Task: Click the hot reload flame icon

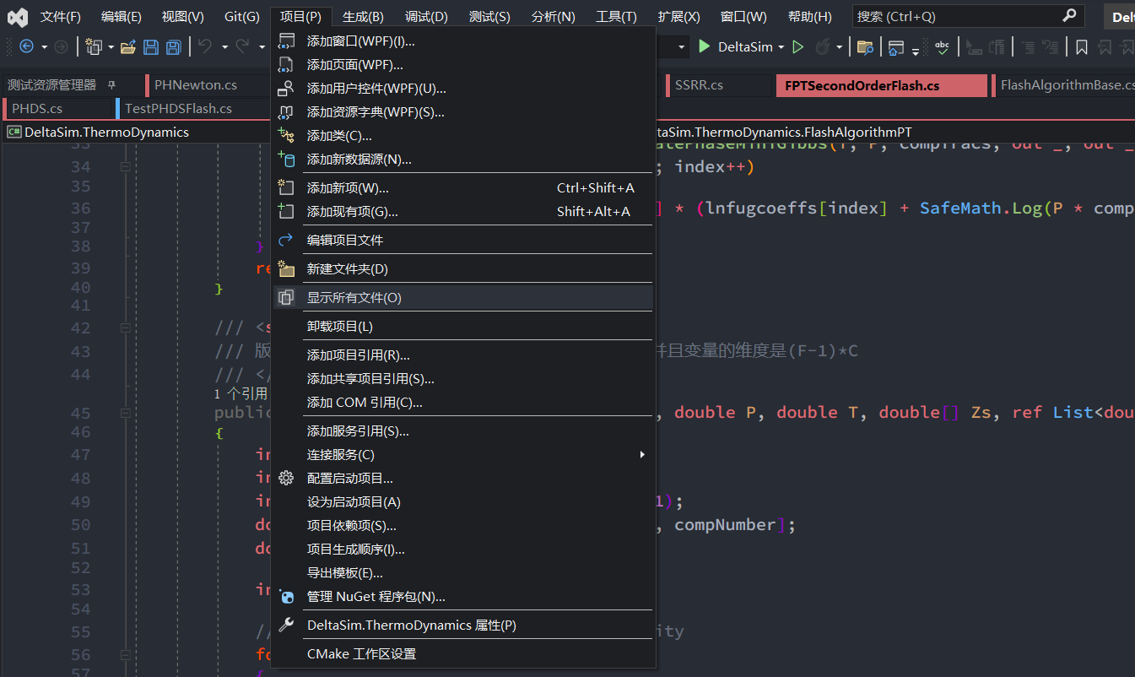Action: [x=822, y=47]
